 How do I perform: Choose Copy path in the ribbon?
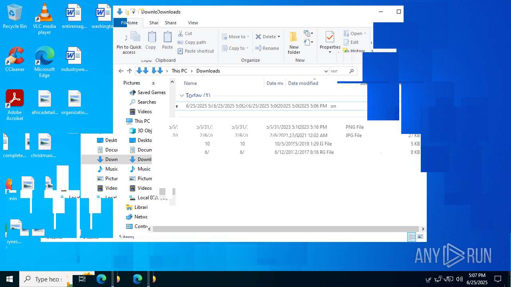tap(192, 42)
